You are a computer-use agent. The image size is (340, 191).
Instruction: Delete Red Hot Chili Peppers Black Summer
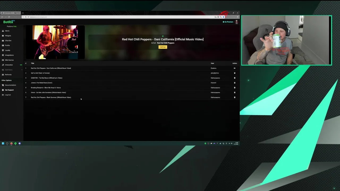(x=235, y=97)
